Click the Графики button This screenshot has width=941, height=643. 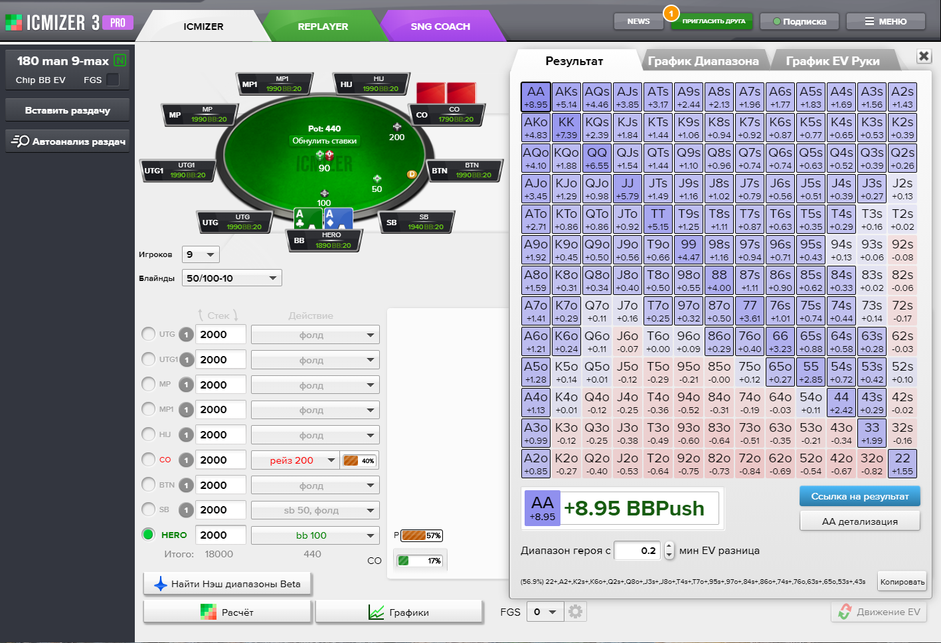coord(399,612)
